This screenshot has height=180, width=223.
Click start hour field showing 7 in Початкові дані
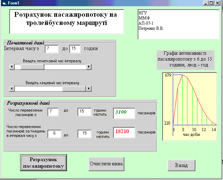[52, 49]
